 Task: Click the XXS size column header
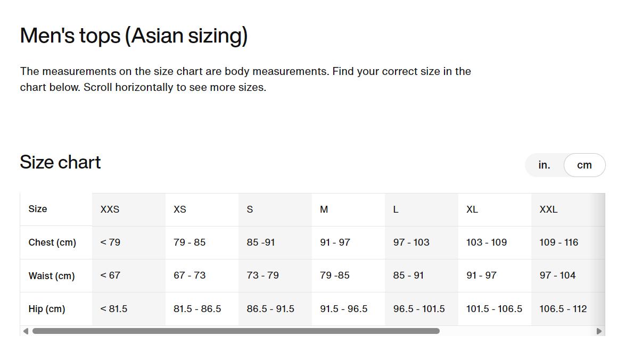(x=110, y=209)
